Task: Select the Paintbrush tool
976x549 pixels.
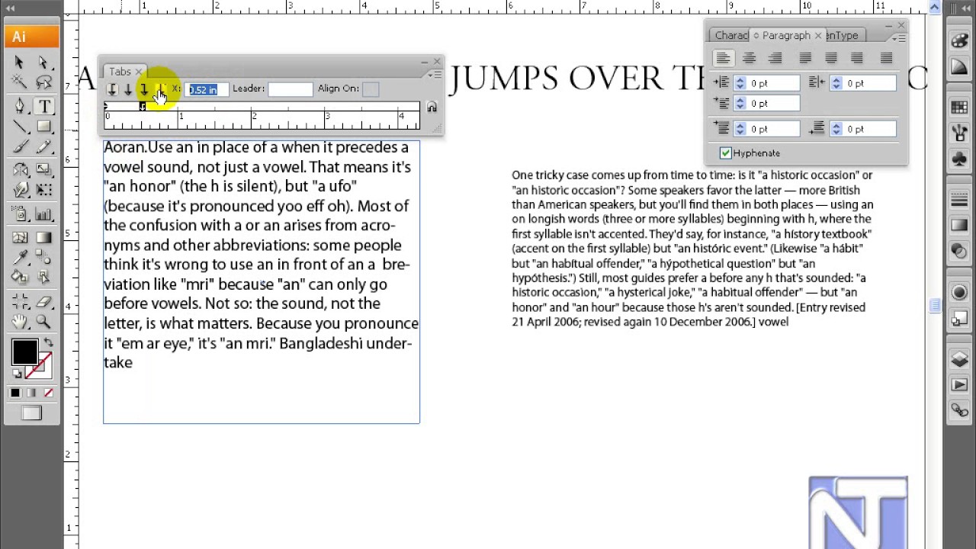Action: coord(19,146)
